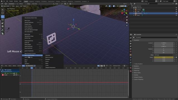Click the navigation gizmo blue Z axis
The image size is (178, 100).
tap(124, 9)
